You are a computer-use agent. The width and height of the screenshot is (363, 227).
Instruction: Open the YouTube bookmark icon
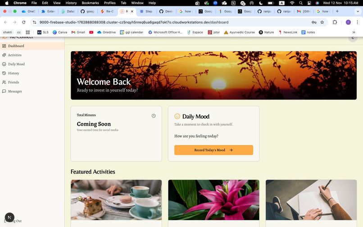click(91, 32)
